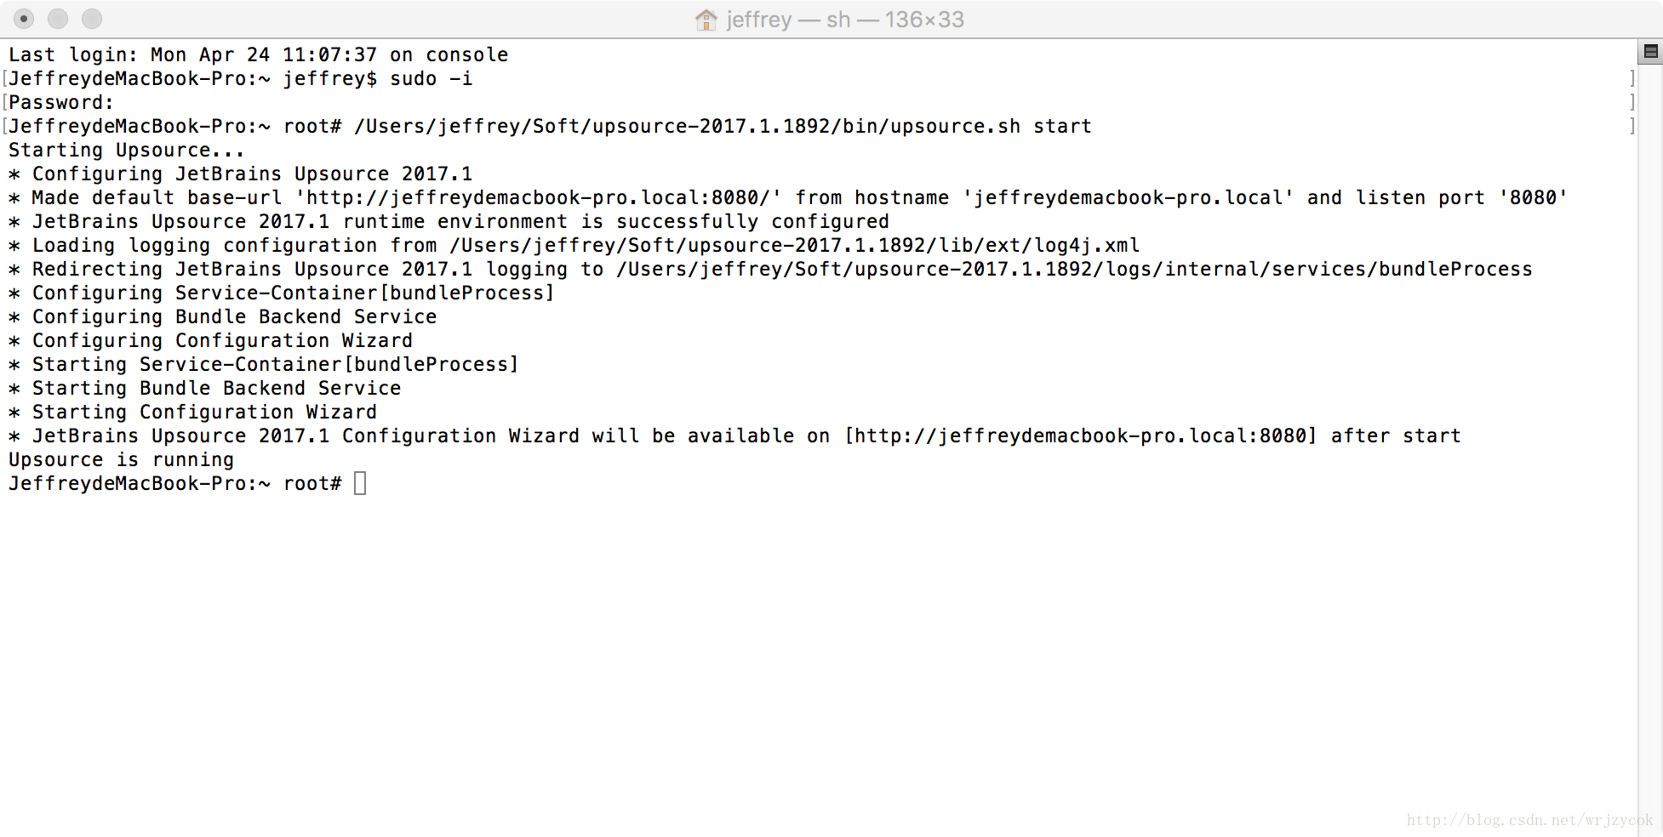The width and height of the screenshot is (1663, 837).
Task: Click the 'sudo -i' command text
Action: 431,79
